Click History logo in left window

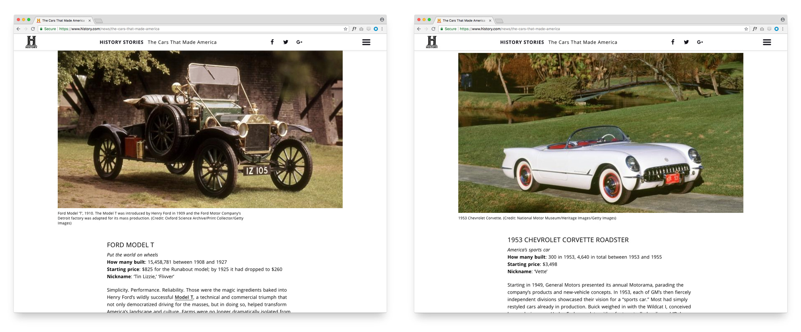pyautogui.click(x=31, y=42)
